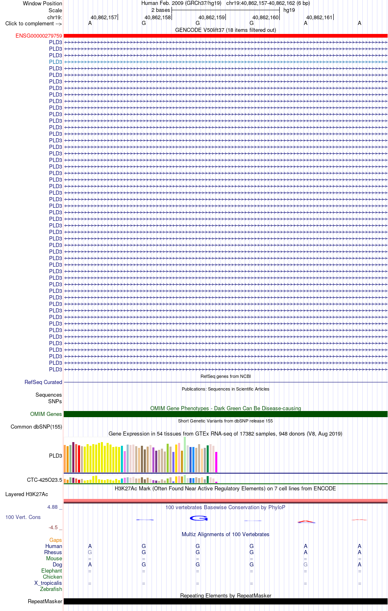Click the ENSG00000279759 track label
The height and width of the screenshot is (611, 388).
[x=39, y=36]
